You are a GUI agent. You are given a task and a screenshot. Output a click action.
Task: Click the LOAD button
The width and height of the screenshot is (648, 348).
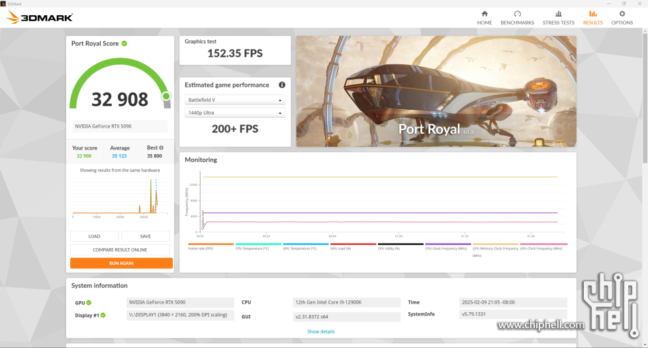pos(94,236)
